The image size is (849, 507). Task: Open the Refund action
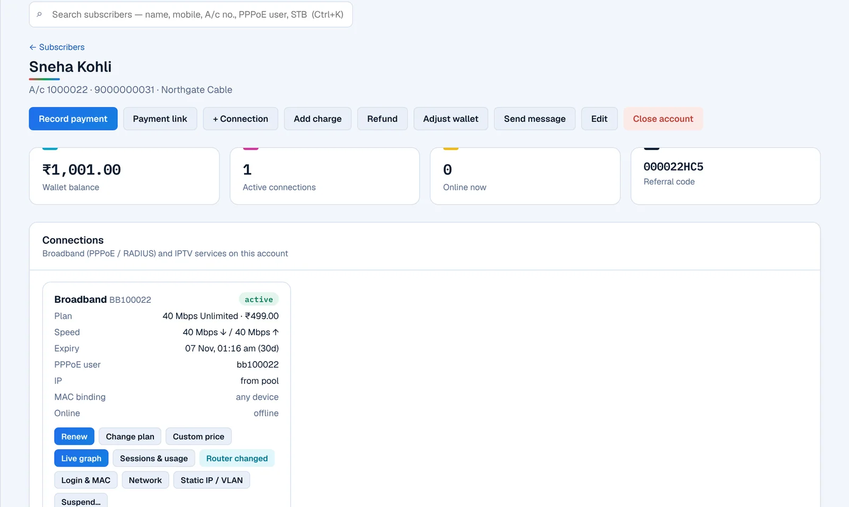[x=383, y=119]
